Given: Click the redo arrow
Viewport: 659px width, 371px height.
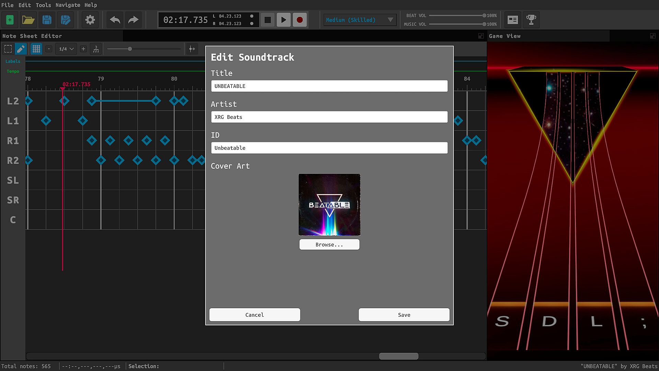Looking at the screenshot, I should coord(133,20).
